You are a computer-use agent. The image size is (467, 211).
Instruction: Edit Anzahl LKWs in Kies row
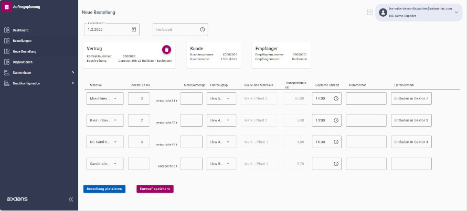pyautogui.click(x=139, y=120)
